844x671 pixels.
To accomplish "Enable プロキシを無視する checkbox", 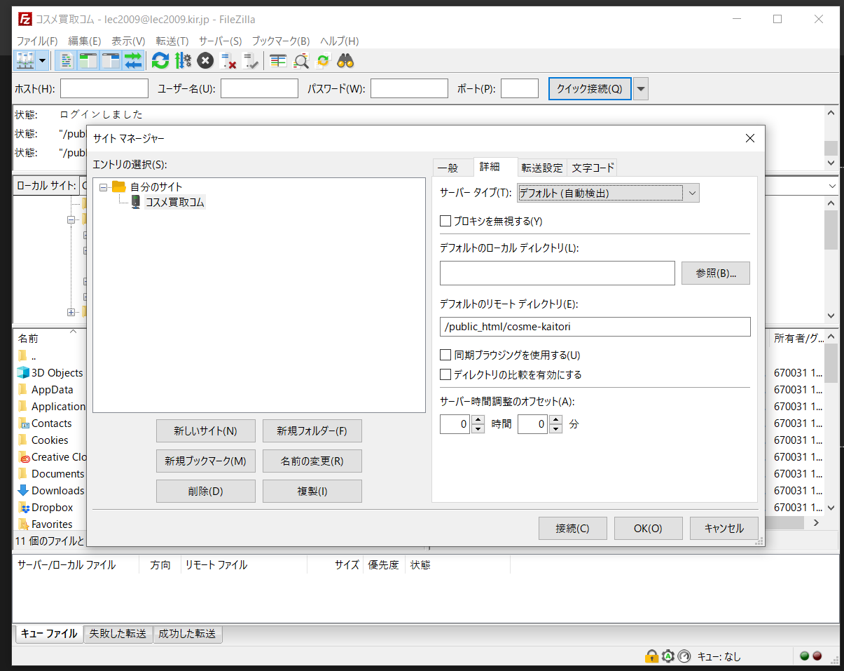I will tap(445, 221).
